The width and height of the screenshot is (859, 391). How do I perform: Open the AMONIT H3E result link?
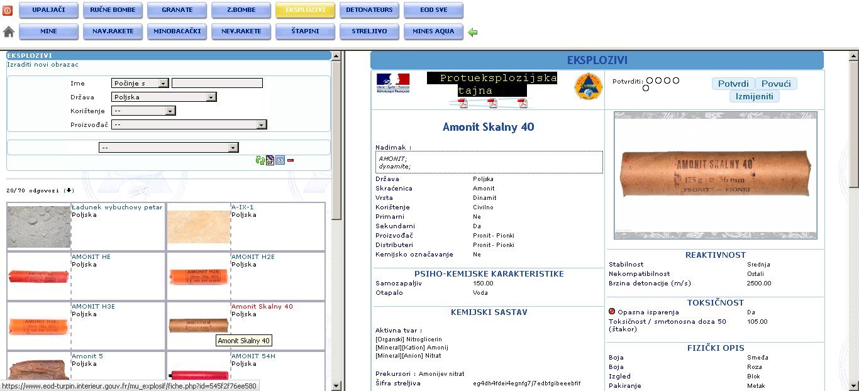coord(93,306)
